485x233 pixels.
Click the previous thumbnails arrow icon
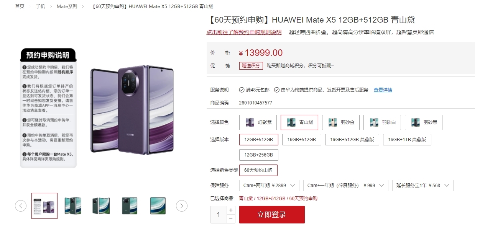pyautogui.click(x=21, y=206)
